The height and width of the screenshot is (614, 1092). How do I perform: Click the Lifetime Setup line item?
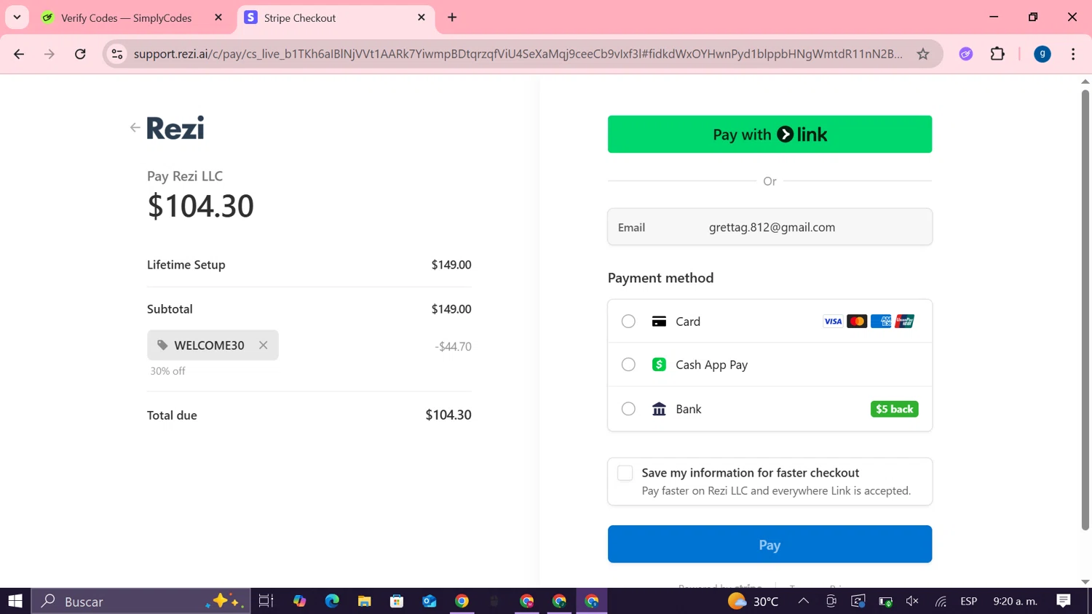pyautogui.click(x=309, y=265)
